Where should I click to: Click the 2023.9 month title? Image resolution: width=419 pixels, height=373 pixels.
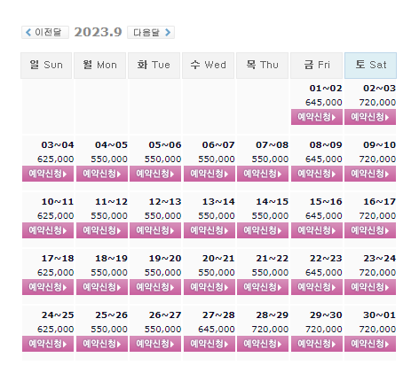98,32
